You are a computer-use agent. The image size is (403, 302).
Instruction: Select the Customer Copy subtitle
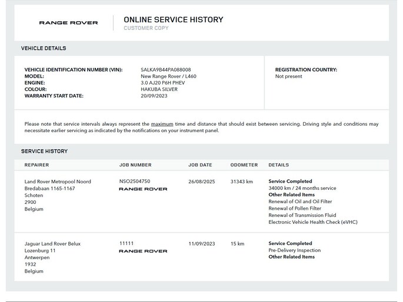pos(146,28)
